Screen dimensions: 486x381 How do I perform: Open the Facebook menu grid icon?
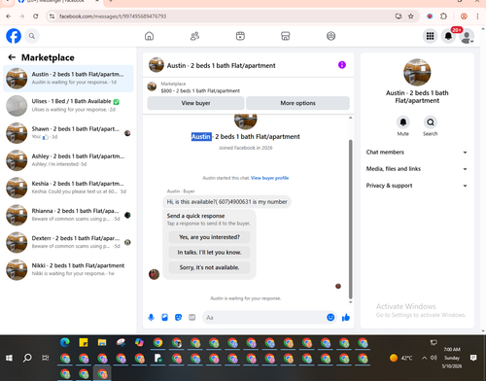430,36
